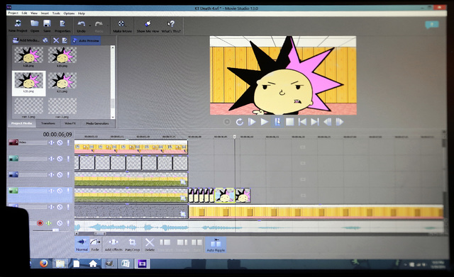The width and height of the screenshot is (454, 277).
Task: Open File Explorer from the taskbar
Action: pos(60,264)
